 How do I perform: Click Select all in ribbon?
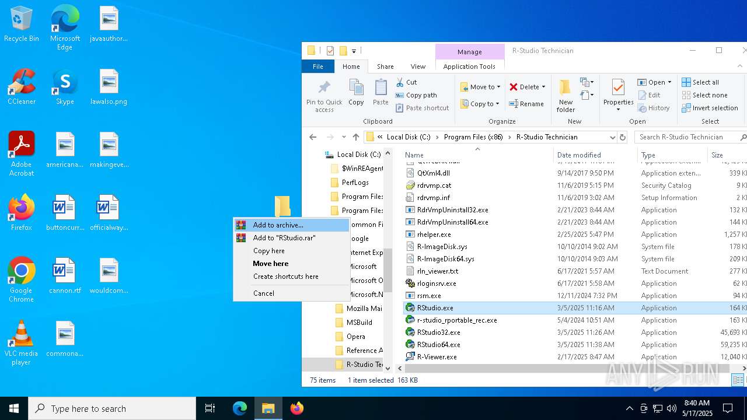point(700,82)
